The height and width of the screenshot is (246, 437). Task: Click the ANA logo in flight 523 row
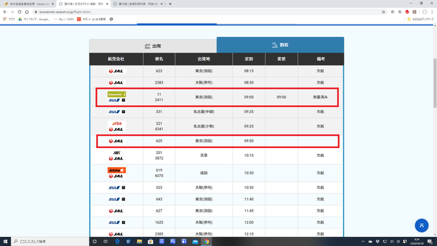(116, 188)
